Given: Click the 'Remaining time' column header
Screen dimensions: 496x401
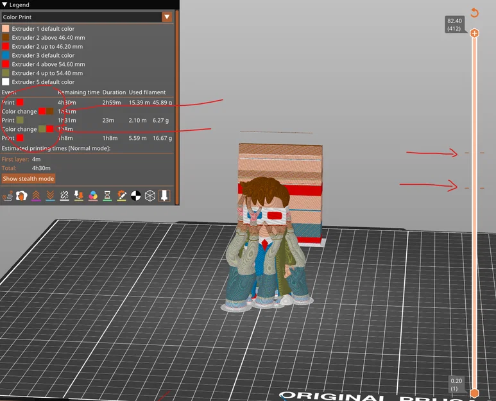Looking at the screenshot, I should tap(78, 92).
